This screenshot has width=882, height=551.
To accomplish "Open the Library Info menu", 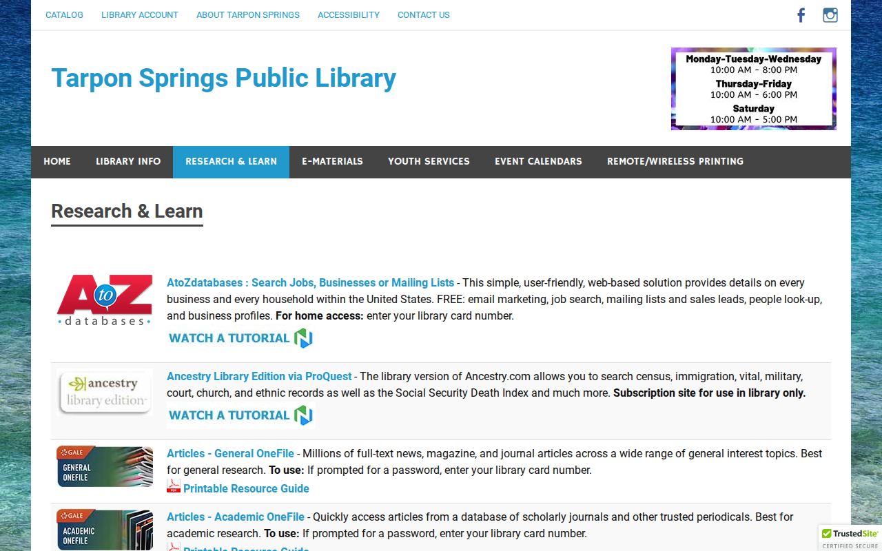I will pyautogui.click(x=128, y=162).
